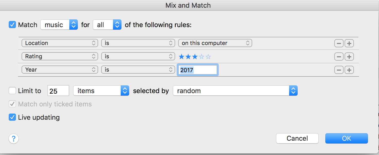Remove the Year rule with minus button
The height and width of the screenshot is (155, 379).
click(339, 70)
